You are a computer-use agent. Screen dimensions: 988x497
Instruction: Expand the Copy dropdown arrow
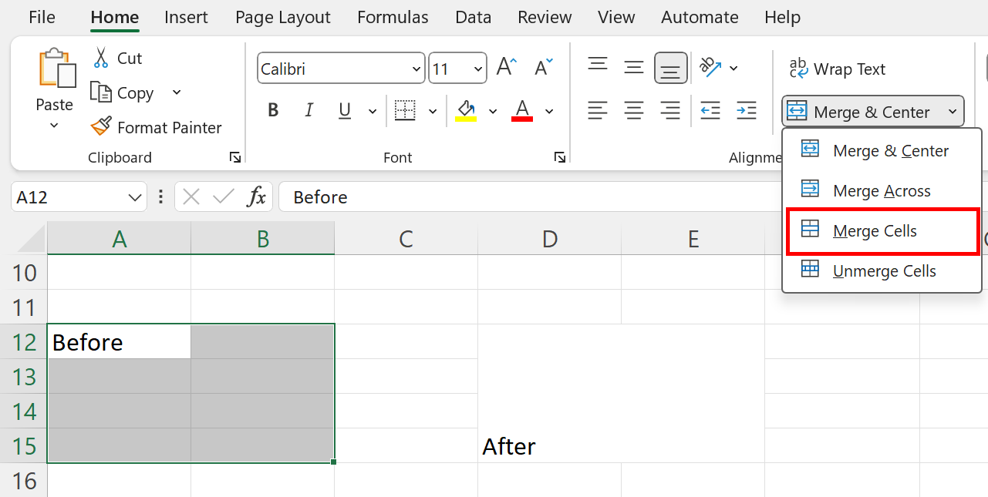(x=177, y=92)
